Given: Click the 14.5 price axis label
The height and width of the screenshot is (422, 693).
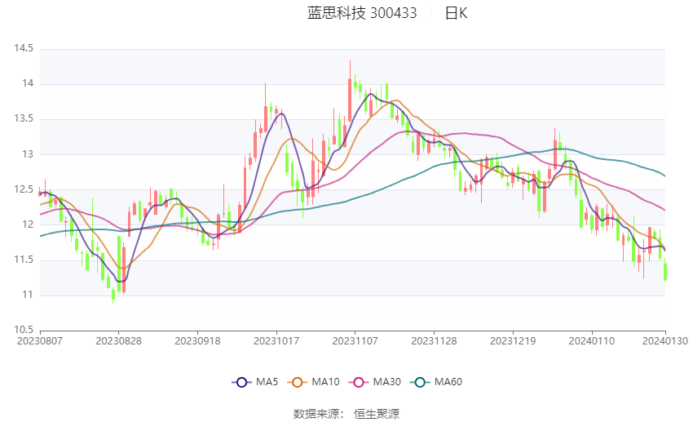Looking at the screenshot, I should pyautogui.click(x=24, y=49).
